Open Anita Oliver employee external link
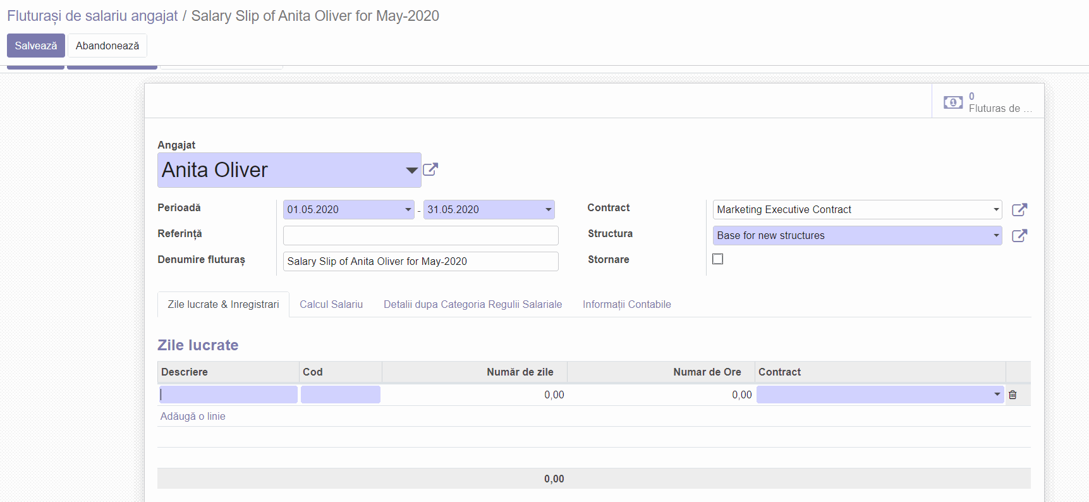The image size is (1089, 502). coord(430,169)
